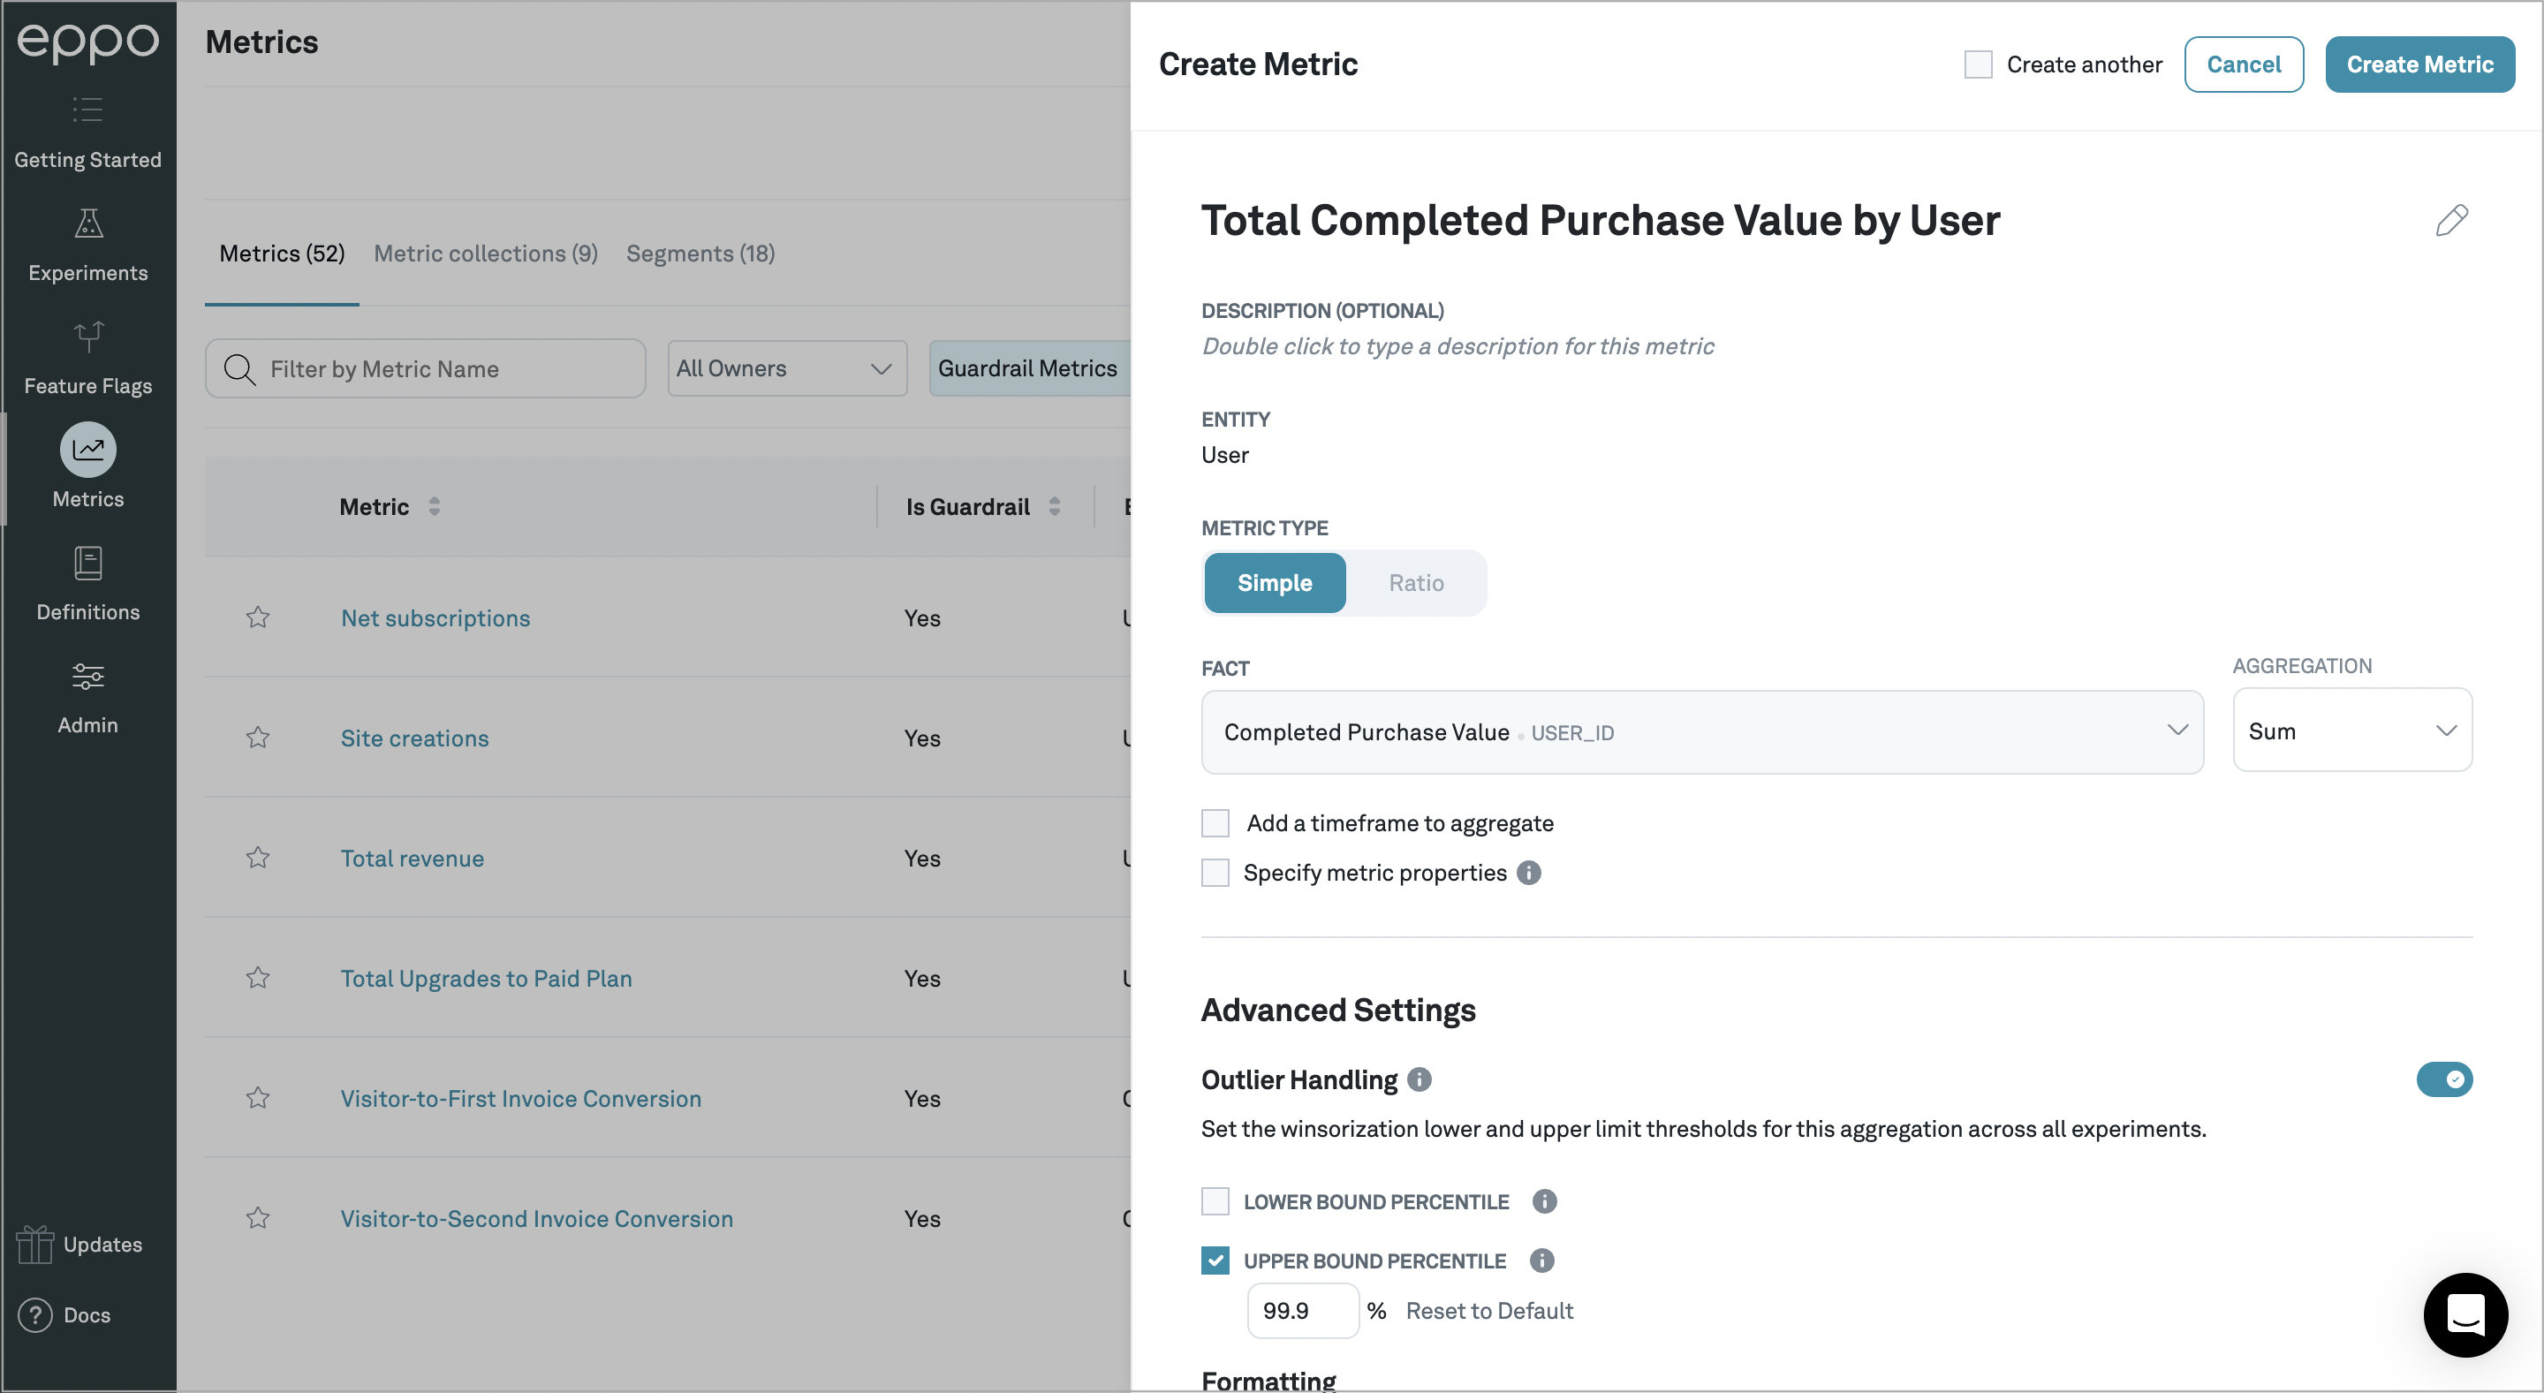Click the Experiments icon in sidebar
The width and height of the screenshot is (2544, 1393).
[87, 224]
